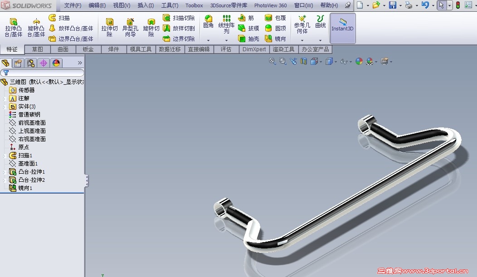
Task: Expand the 实体(3) folder in tree
Action: [x=4, y=107]
